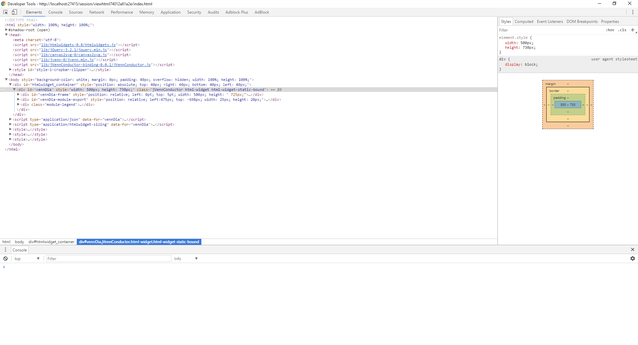Toggle the device toolbar
The image size is (638, 345).
click(14, 12)
